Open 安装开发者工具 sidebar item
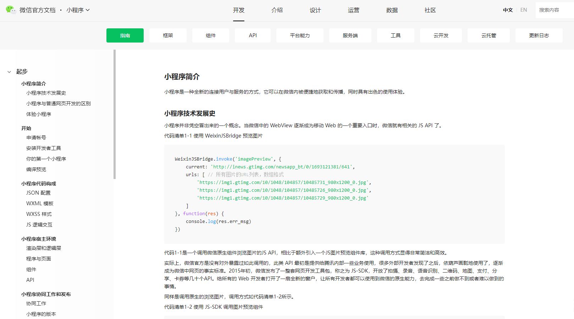The height and width of the screenshot is (319, 574). point(44,148)
